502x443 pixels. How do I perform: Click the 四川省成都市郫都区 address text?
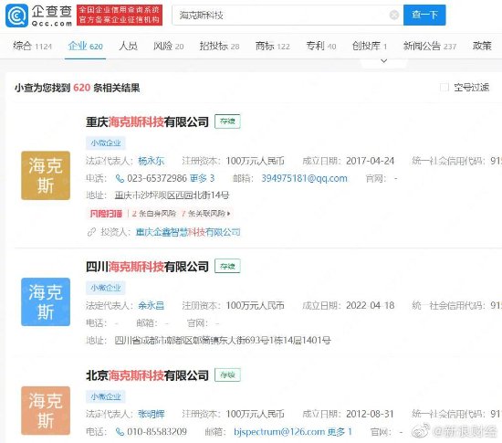223,340
